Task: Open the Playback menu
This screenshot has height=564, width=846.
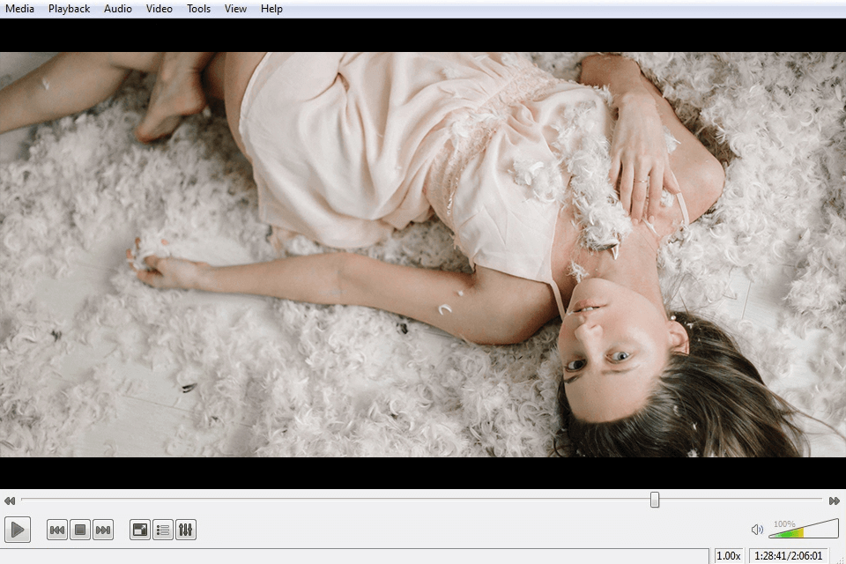Action: pos(69,9)
